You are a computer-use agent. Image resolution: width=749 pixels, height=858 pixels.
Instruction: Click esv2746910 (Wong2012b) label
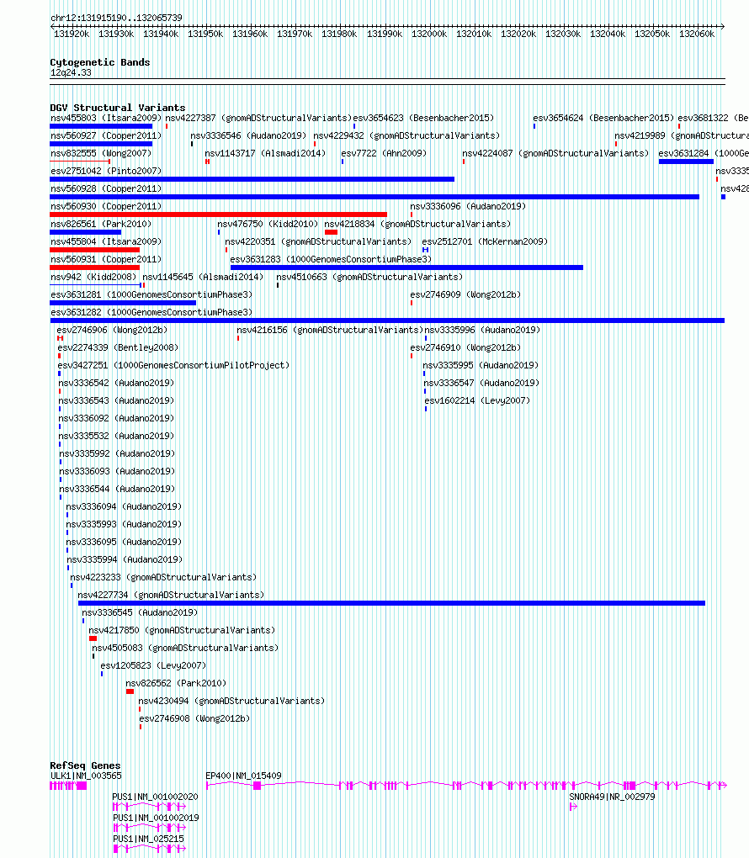466,347
